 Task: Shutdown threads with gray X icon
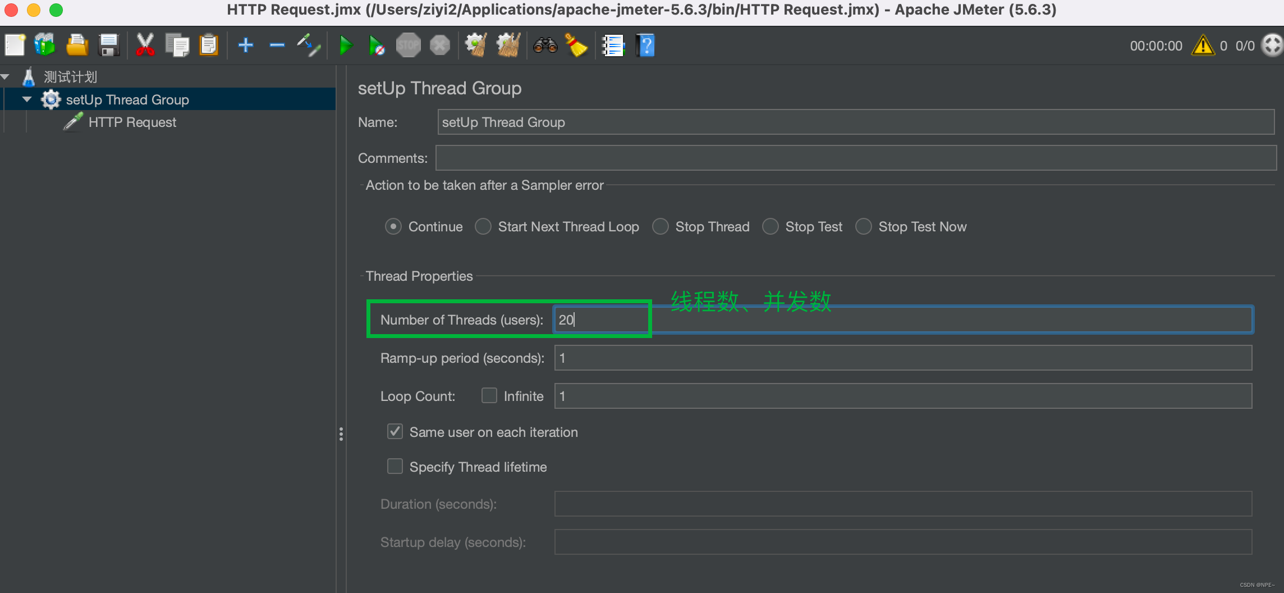point(440,45)
